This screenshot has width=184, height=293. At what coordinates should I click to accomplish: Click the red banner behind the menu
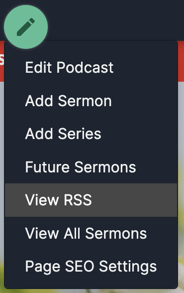pos(181,61)
